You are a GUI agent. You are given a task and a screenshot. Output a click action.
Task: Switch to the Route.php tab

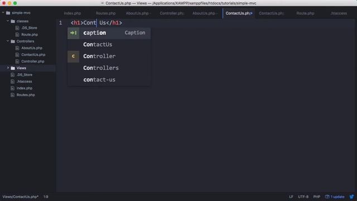coord(305,13)
